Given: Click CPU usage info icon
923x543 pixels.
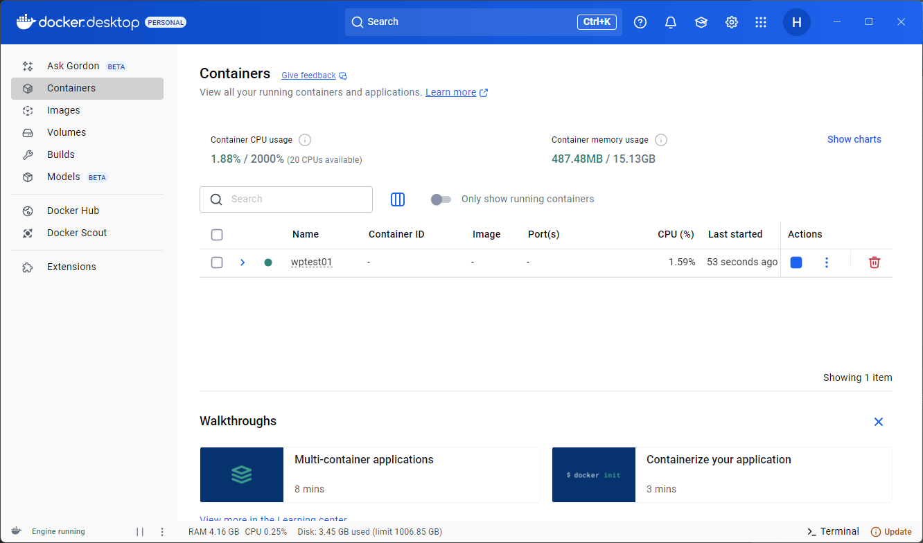Looking at the screenshot, I should tap(305, 140).
